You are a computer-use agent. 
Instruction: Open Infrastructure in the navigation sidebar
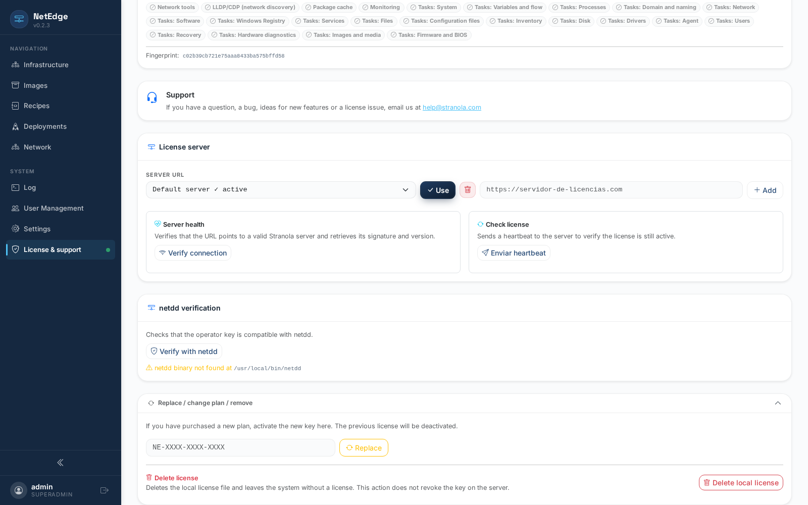click(61, 65)
